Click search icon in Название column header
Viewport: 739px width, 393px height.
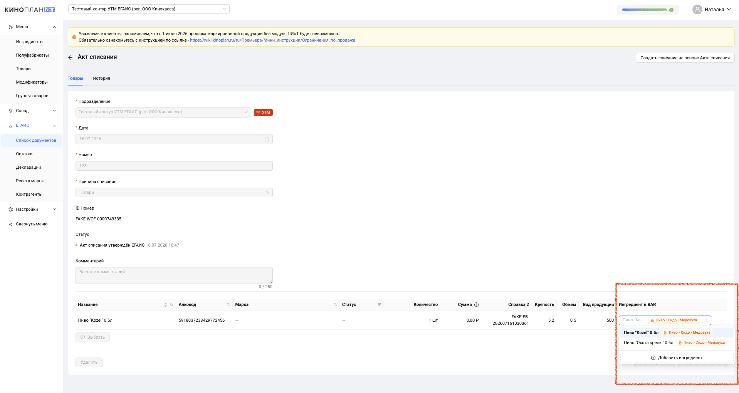click(172, 305)
